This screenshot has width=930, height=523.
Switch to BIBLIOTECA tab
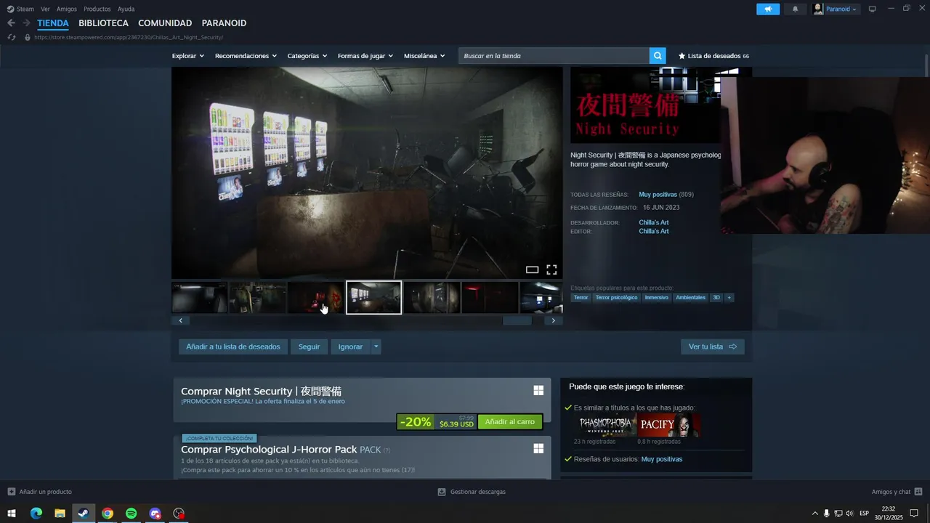pyautogui.click(x=103, y=23)
